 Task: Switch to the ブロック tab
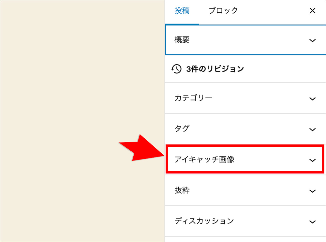click(x=223, y=11)
